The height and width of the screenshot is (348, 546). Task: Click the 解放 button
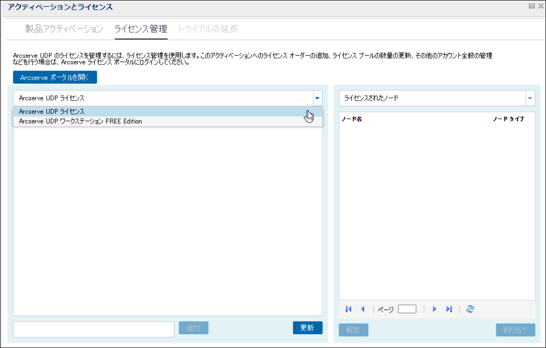pos(353,330)
